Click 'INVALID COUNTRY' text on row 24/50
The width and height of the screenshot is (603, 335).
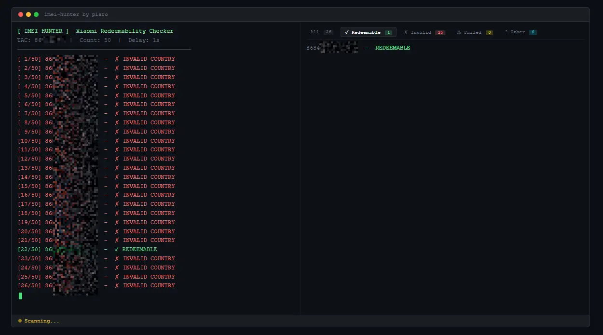tap(149, 268)
